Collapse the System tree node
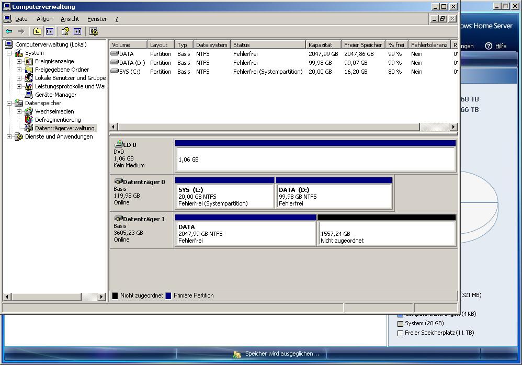Image resolution: width=522 pixels, height=365 pixels. [x=9, y=53]
